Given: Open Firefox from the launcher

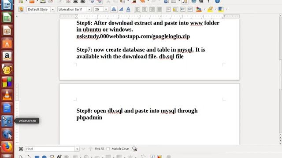Looking at the screenshot, I should coord(7,147).
